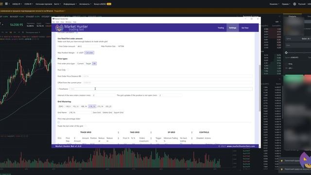Click the DCA column header
Screen dimensions: 311x175
pyautogui.click(x=59, y=138)
